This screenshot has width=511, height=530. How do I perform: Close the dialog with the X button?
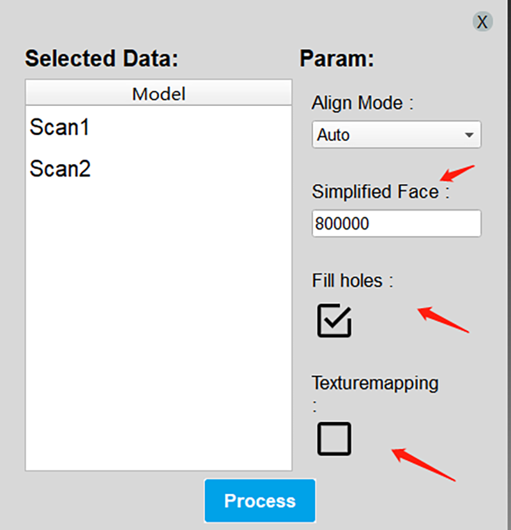(x=483, y=22)
